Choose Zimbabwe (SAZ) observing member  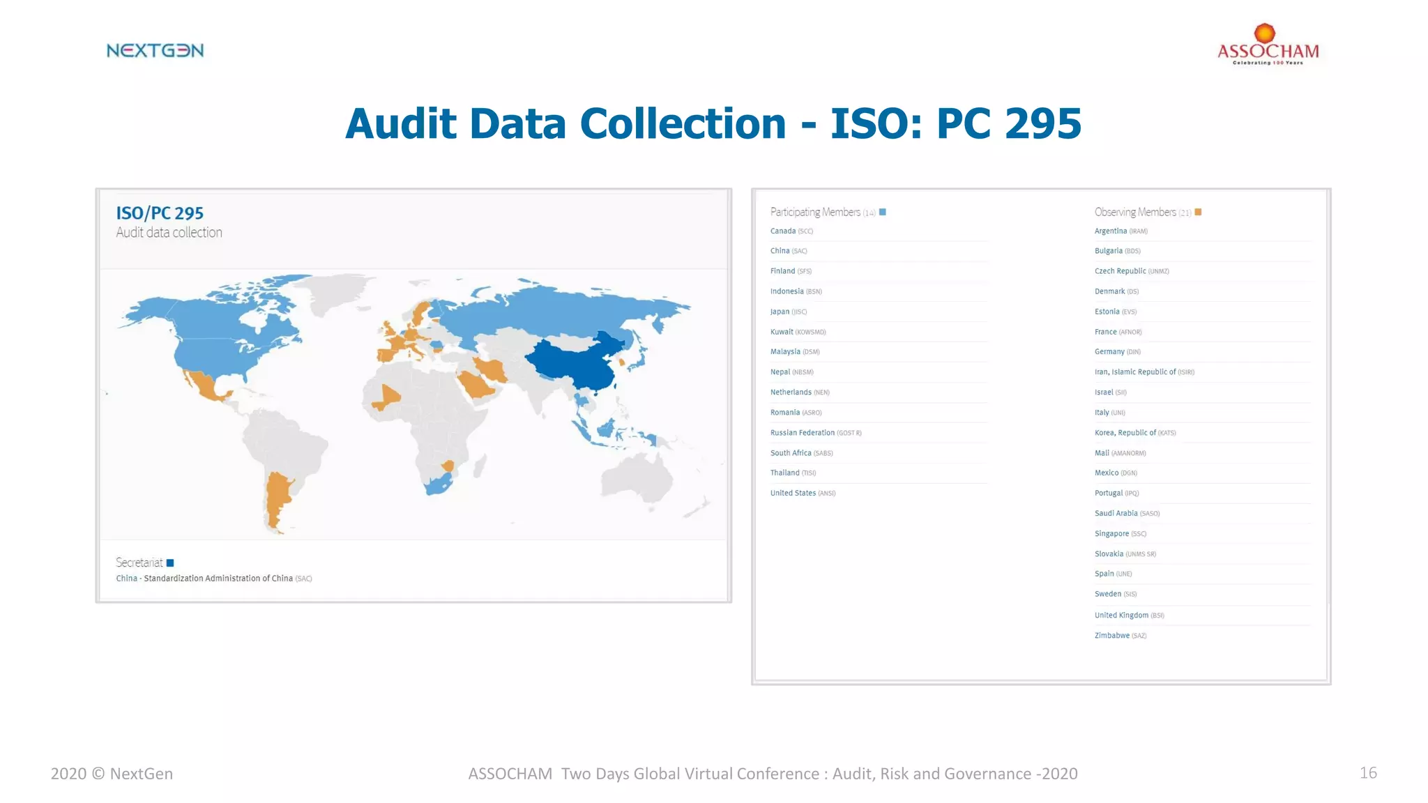(x=1121, y=635)
